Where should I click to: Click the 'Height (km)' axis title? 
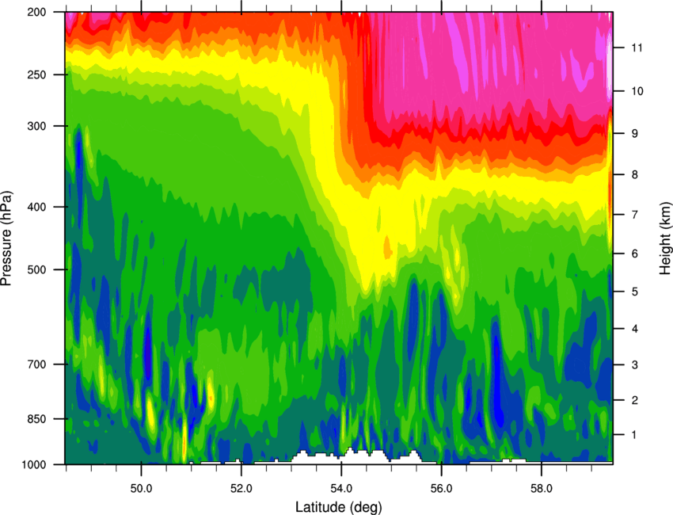(x=665, y=238)
